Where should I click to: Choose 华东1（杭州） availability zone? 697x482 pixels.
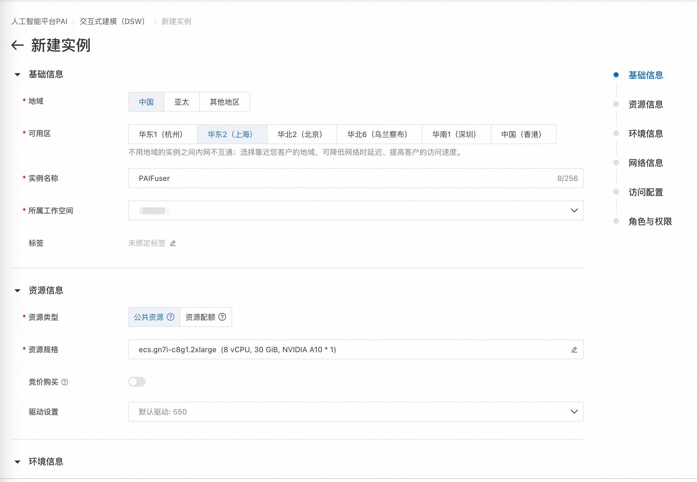[163, 134]
